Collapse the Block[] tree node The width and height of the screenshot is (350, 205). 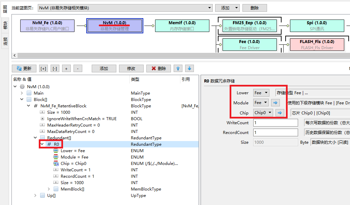(22, 99)
